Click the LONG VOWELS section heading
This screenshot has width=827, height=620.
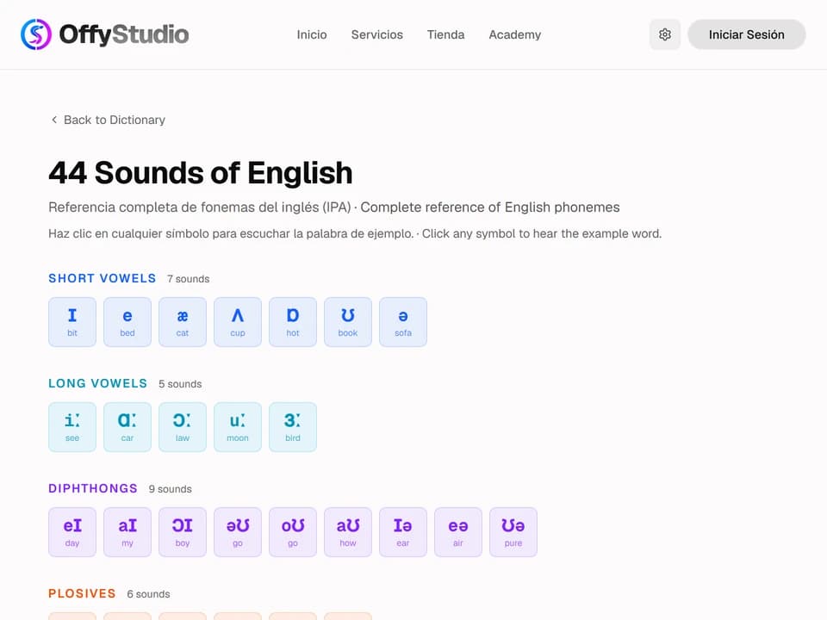point(98,383)
